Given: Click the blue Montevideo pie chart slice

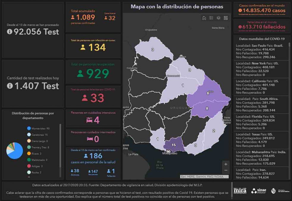Looking at the screenshot, I should (x=17, y=151).
